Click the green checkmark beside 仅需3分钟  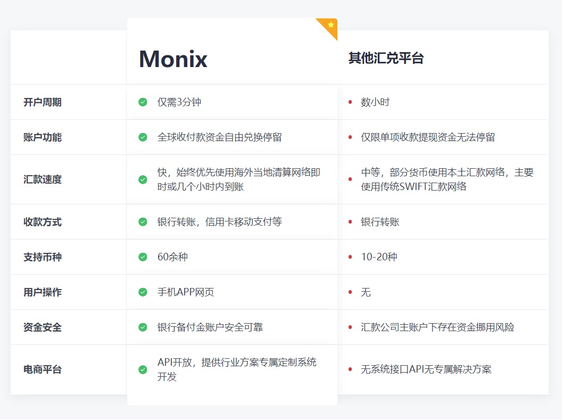pyautogui.click(x=143, y=102)
